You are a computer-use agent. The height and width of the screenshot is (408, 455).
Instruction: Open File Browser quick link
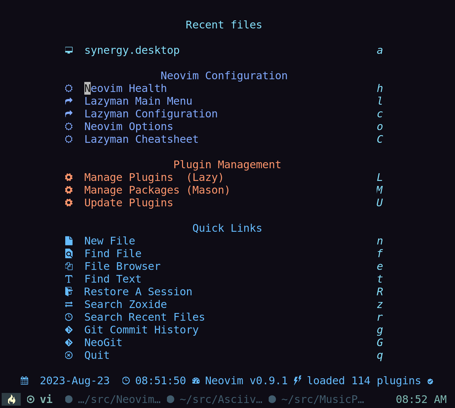pos(122,266)
